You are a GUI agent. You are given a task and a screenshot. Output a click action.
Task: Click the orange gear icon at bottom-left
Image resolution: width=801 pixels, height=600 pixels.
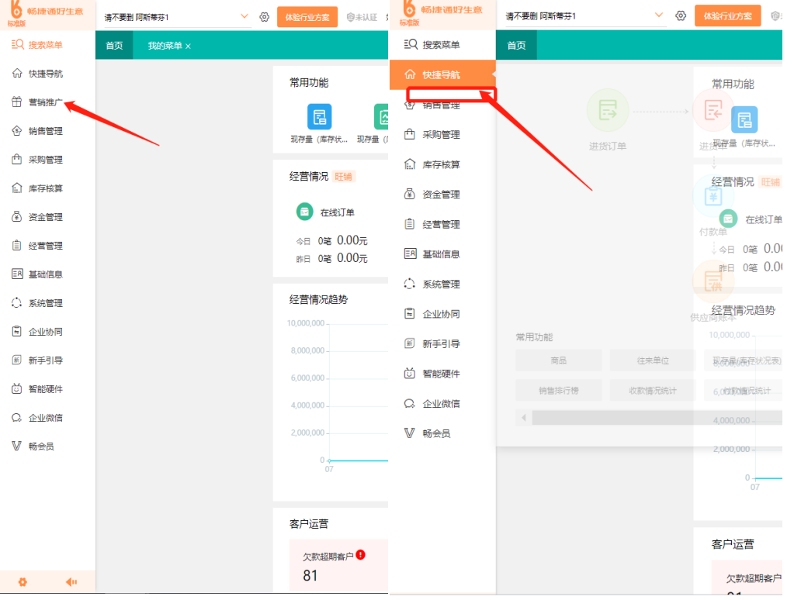point(23,581)
